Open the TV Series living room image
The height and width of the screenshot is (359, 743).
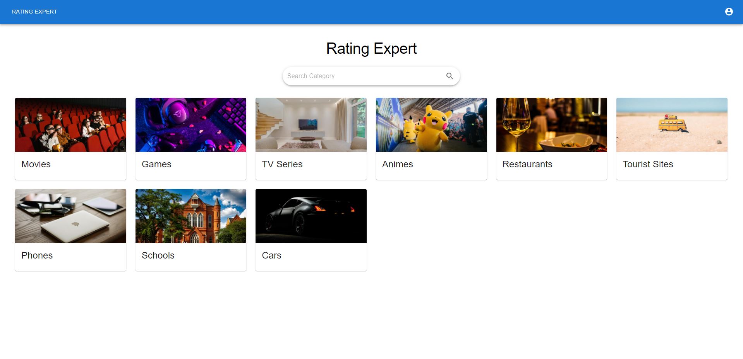(311, 125)
